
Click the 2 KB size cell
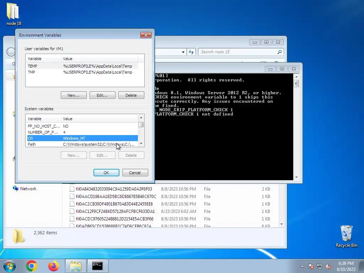pyautogui.click(x=266, y=189)
